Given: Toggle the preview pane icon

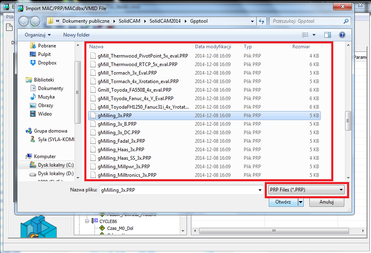Looking at the screenshot, I should click(x=328, y=35).
